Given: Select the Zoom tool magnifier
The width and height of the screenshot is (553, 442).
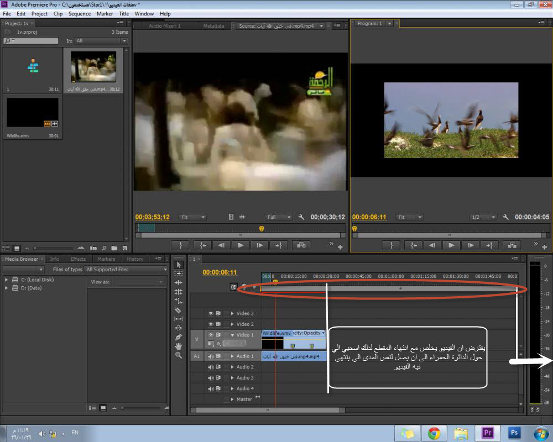Looking at the screenshot, I should coord(179,355).
